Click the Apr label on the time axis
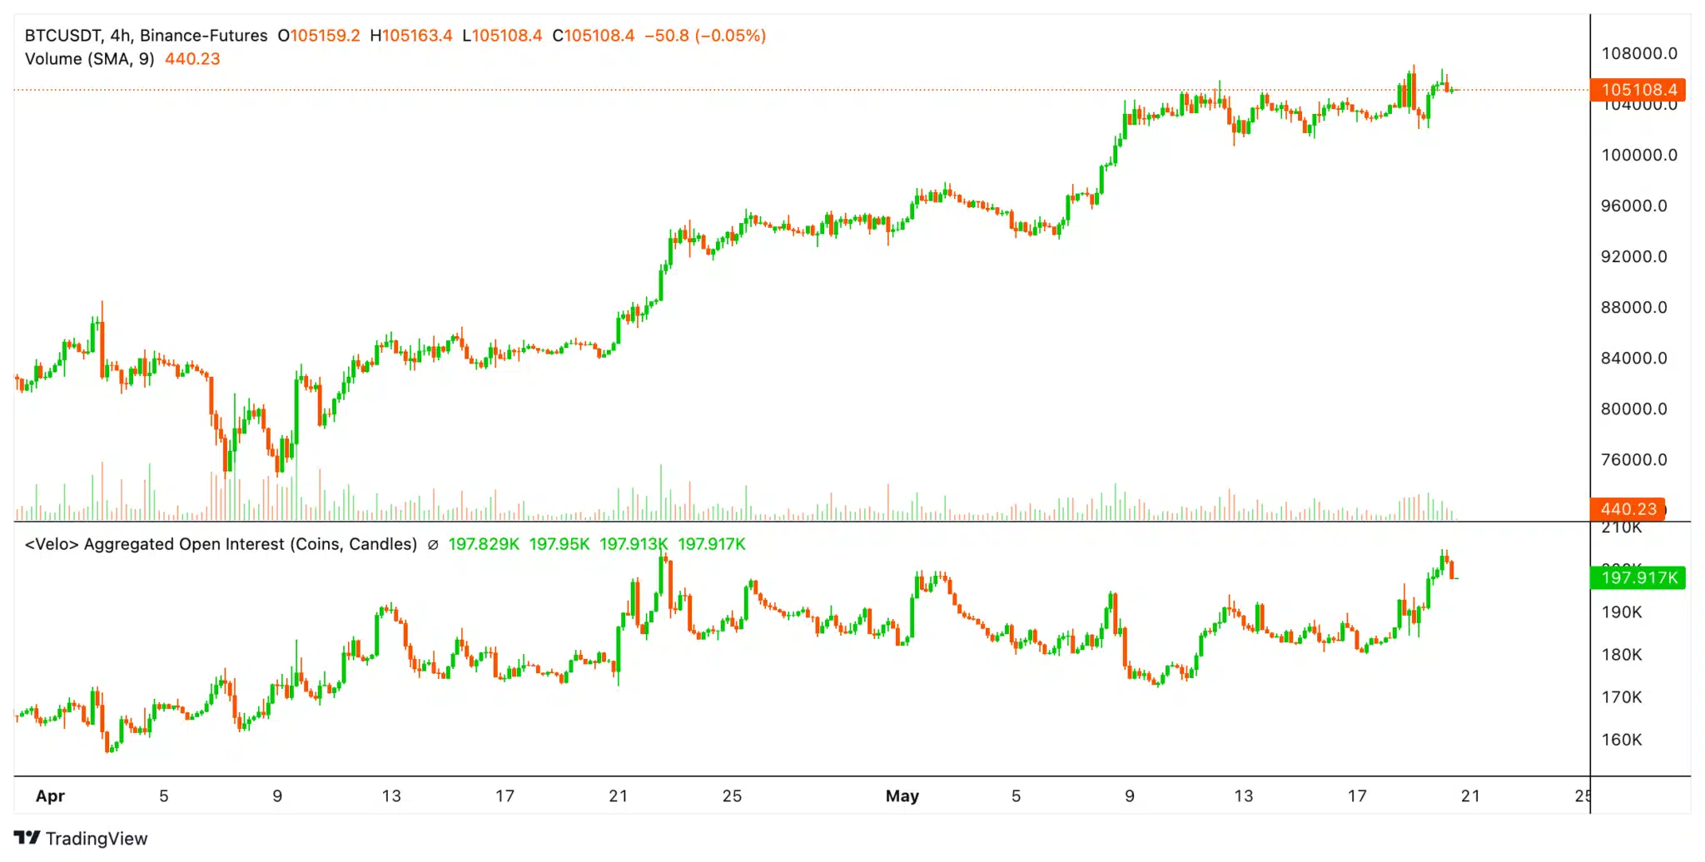 click(x=51, y=795)
